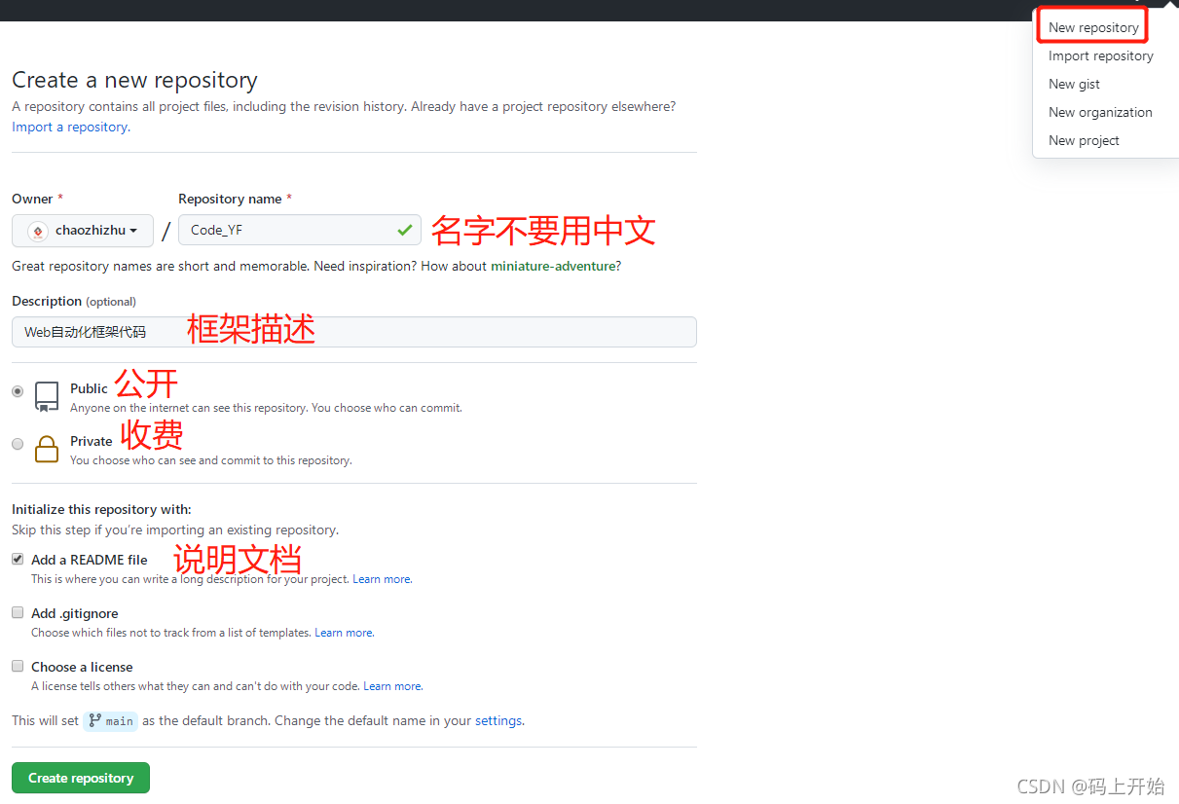This screenshot has height=804, width=1179.
Task: Click the 'Create a new repository' heading
Action: point(134,80)
